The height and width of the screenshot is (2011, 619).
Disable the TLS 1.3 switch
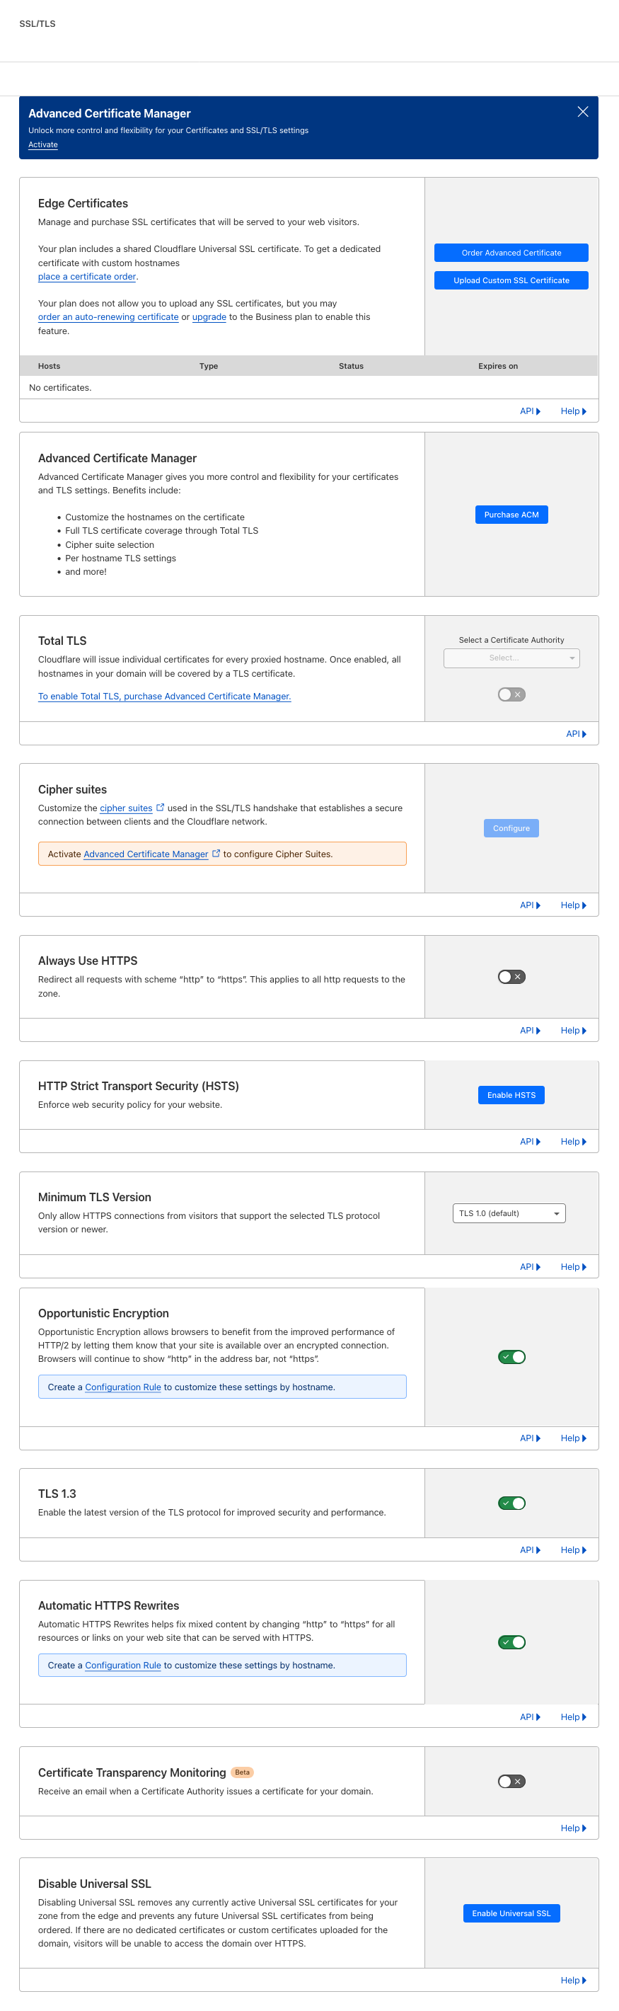pyautogui.click(x=511, y=1503)
